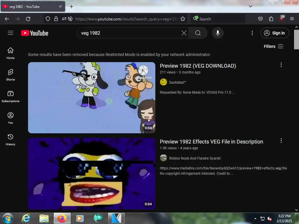Click the taskbar clock showing 3:22 PM
This screenshot has height=224, width=299.
(284, 218)
